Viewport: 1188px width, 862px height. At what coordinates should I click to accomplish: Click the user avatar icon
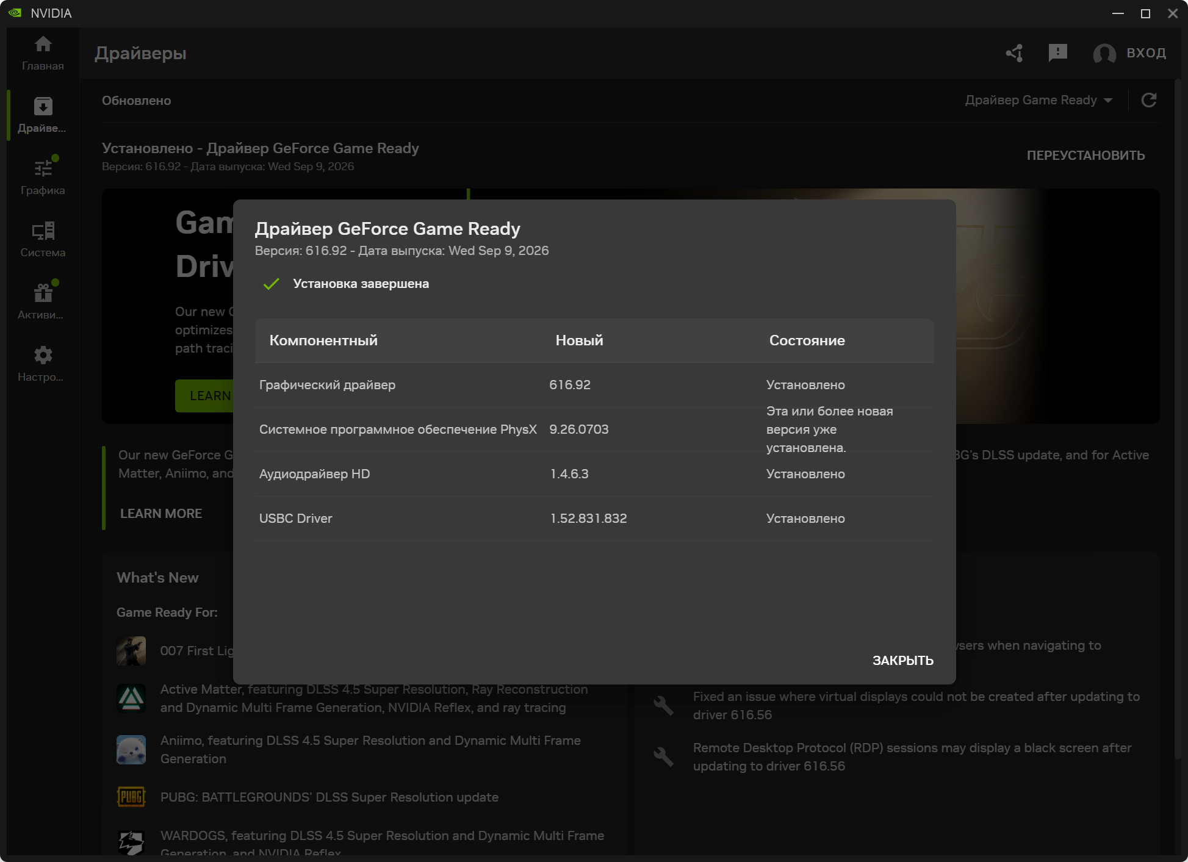click(x=1104, y=54)
